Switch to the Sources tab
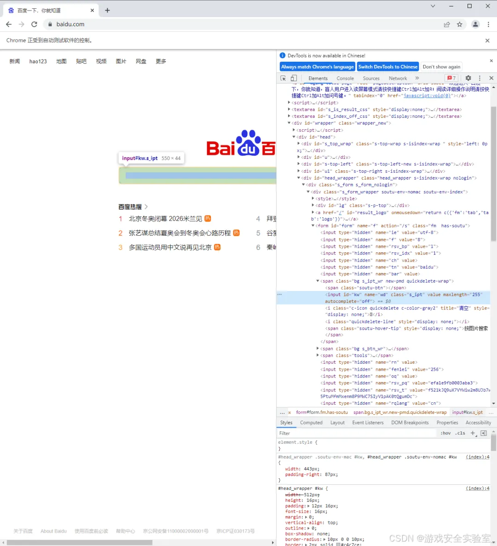Image resolution: width=497 pixels, height=546 pixels. (371, 78)
